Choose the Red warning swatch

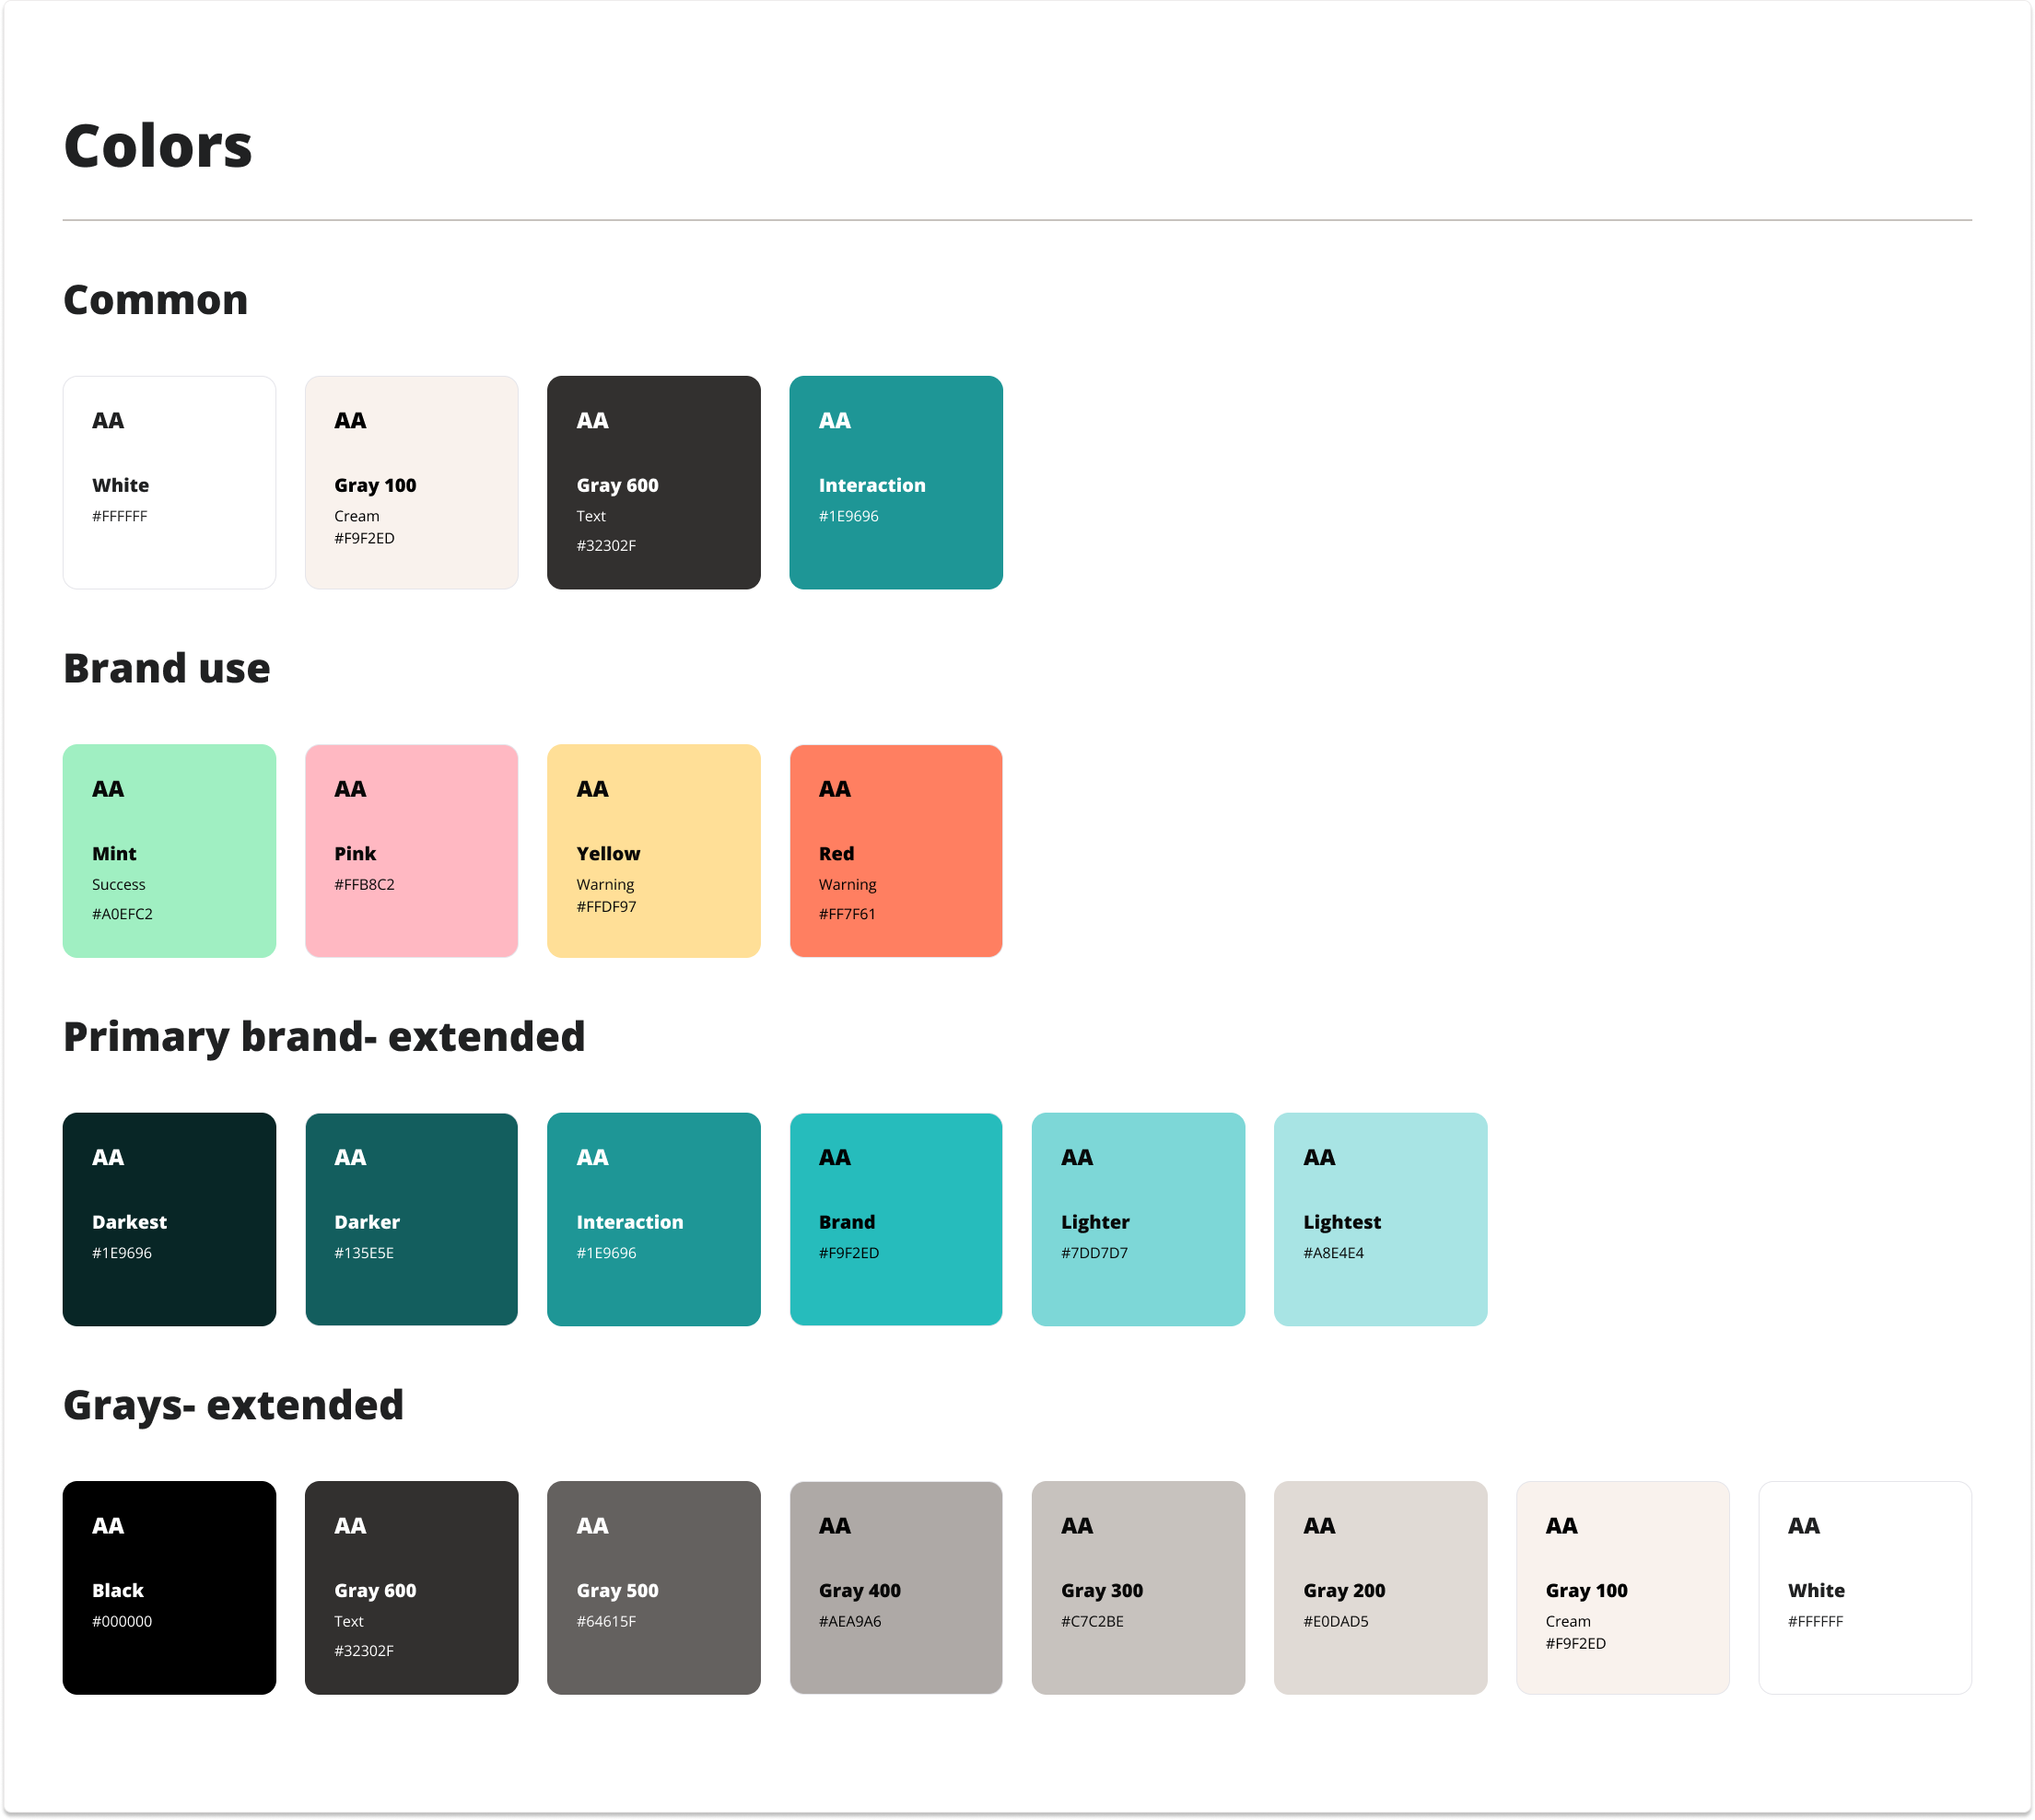tap(896, 851)
